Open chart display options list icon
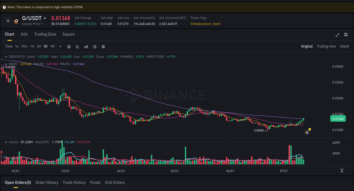Viewport: 354px width, 191px height. (x=95, y=46)
